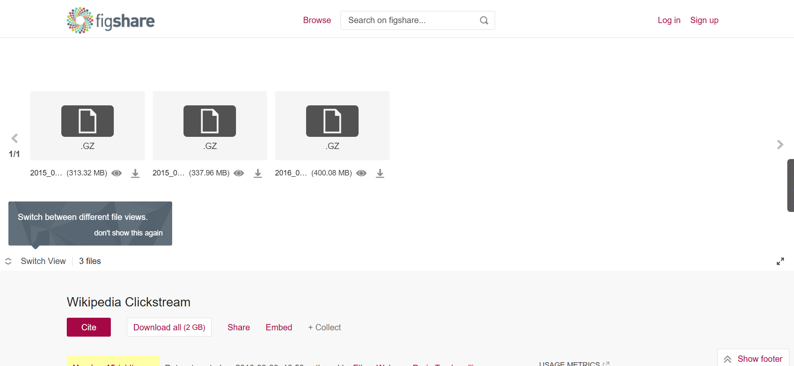This screenshot has width=794, height=366.
Task: Open the USAGE METRICS external link
Action: click(x=574, y=363)
